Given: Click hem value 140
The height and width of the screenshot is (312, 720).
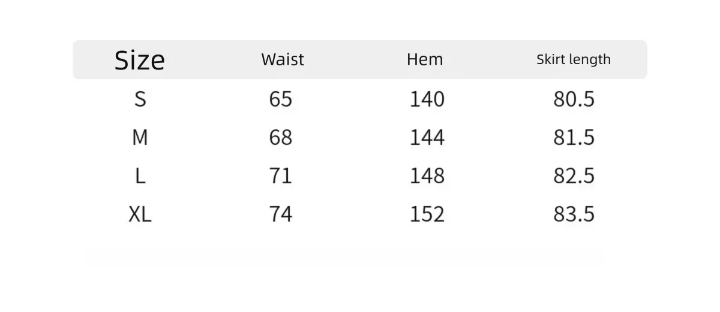Looking at the screenshot, I should point(427,99).
